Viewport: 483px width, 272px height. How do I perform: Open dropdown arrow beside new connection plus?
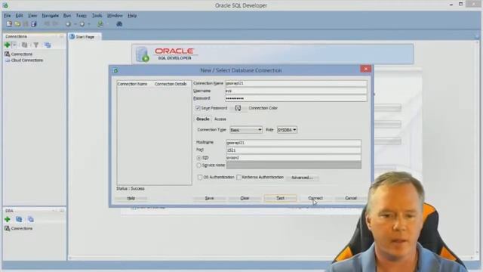coord(14,45)
